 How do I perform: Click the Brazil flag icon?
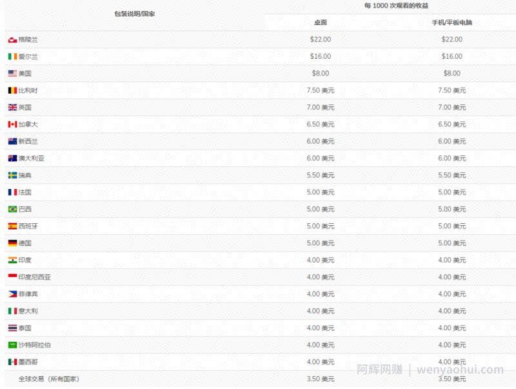[12, 209]
